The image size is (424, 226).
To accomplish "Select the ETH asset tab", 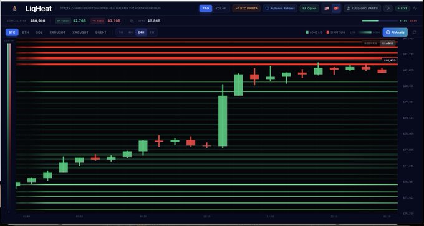I will [x=26, y=32].
